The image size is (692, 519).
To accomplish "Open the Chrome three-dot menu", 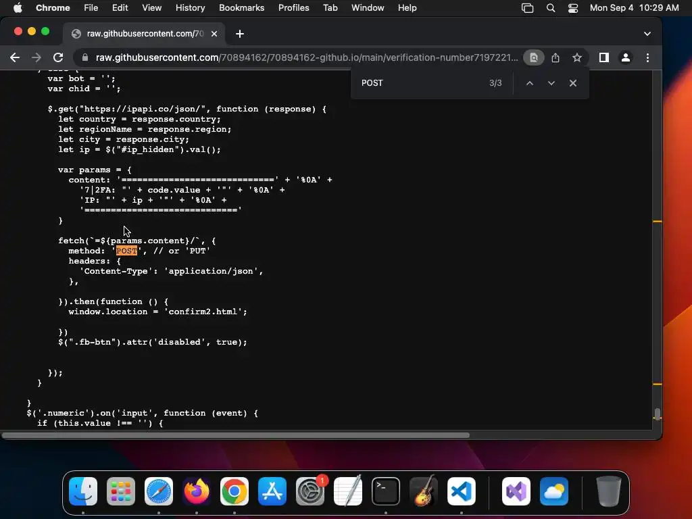I will coord(647,58).
